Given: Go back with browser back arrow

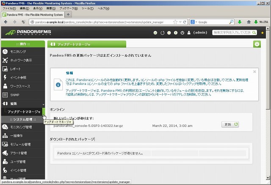Looking at the screenshot, I should pos(6,22).
